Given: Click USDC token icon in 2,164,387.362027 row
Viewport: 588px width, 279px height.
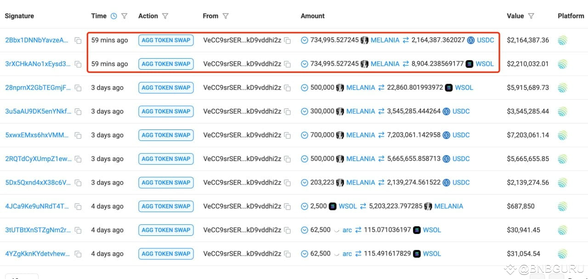Looking at the screenshot, I should pos(471,40).
